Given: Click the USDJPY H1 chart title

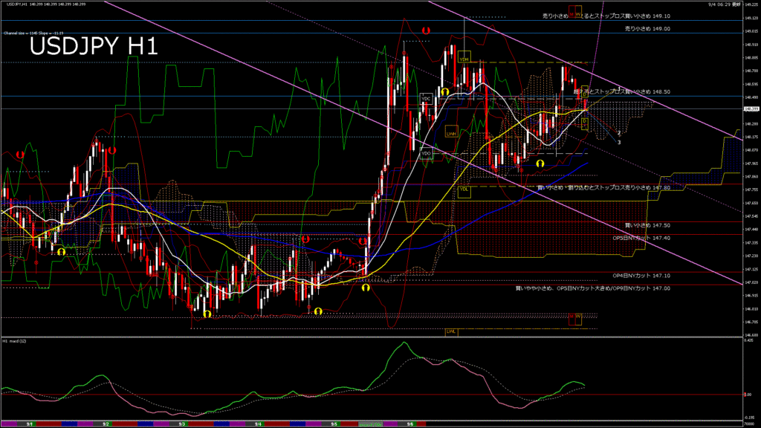Looking at the screenshot, I should click(93, 46).
